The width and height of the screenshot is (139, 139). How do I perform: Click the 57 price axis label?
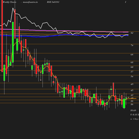[132, 72]
